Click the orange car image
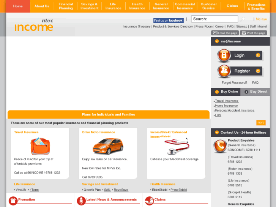 click(x=108, y=146)
